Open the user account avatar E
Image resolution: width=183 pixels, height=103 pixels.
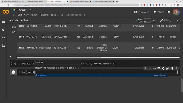pos(176,12)
